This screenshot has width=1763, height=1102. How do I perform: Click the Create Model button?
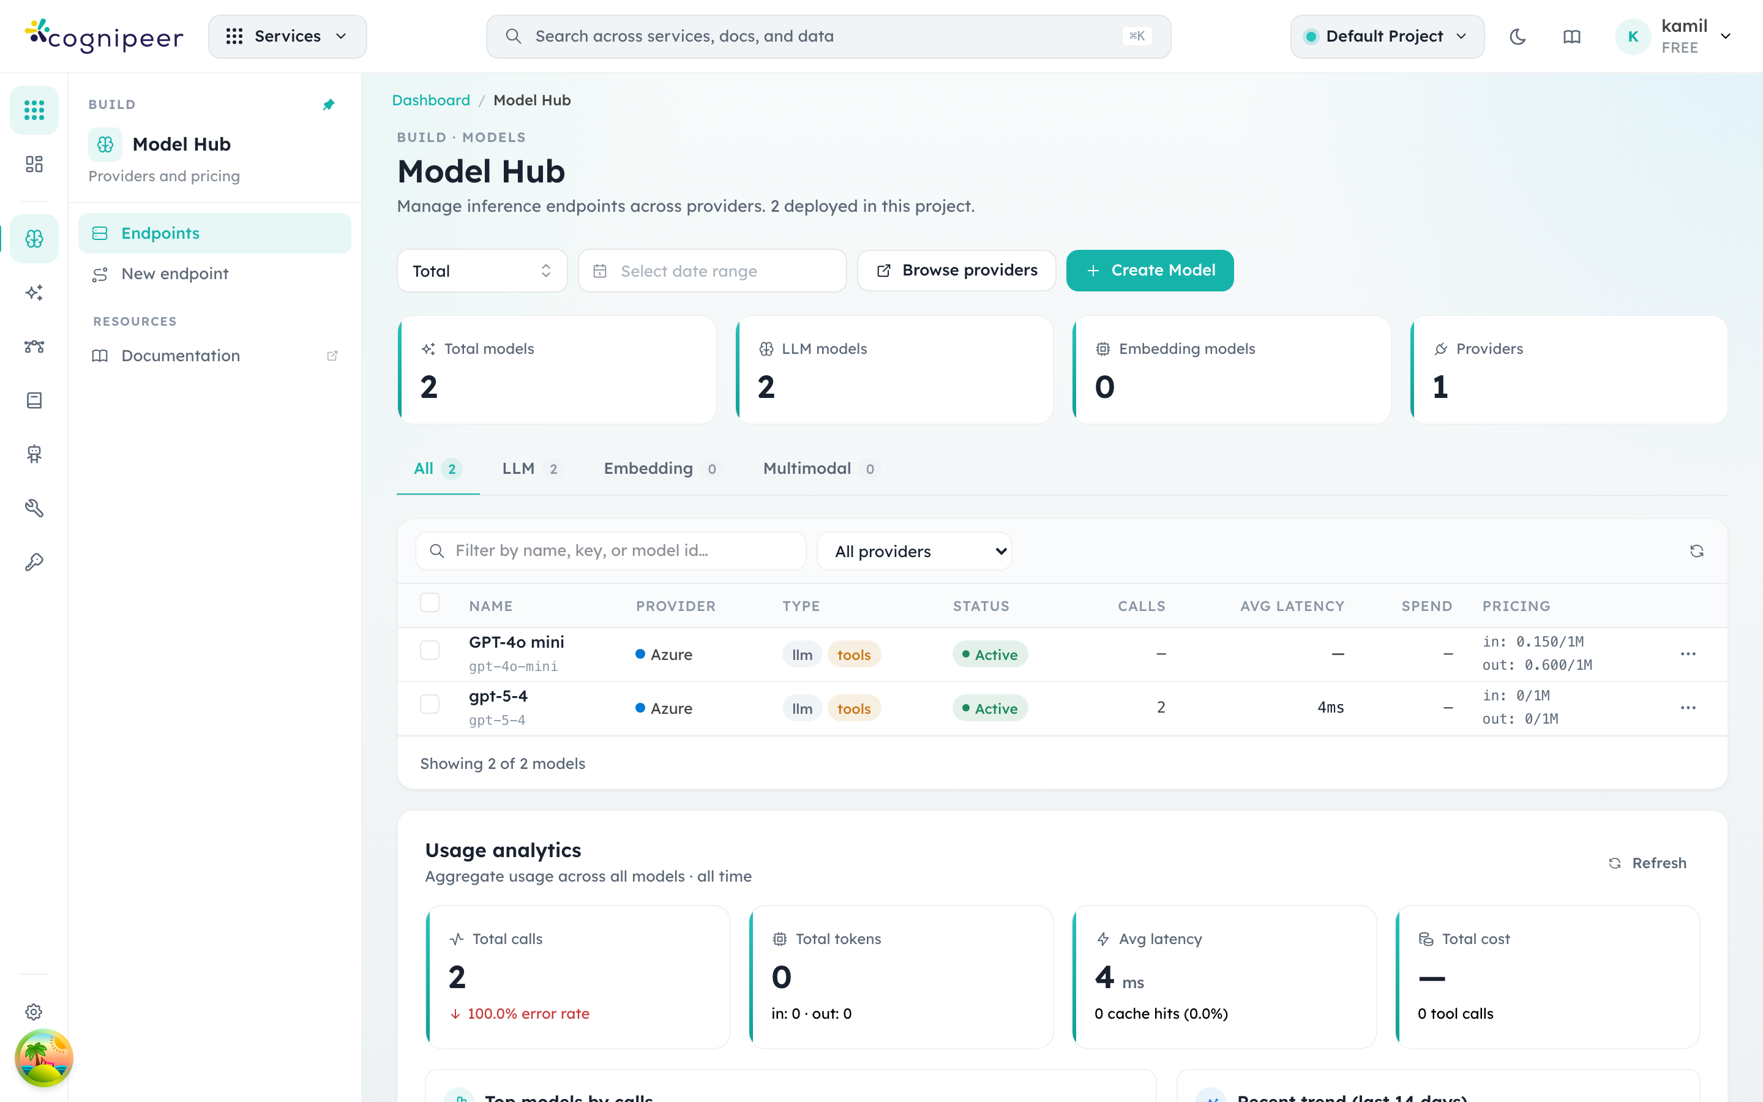coord(1150,271)
